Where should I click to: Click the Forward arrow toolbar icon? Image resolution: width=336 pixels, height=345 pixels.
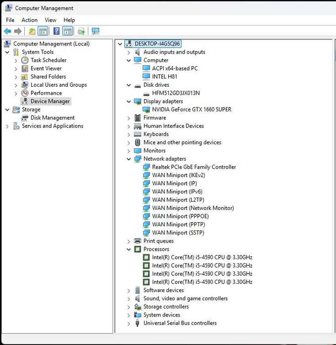(18, 31)
